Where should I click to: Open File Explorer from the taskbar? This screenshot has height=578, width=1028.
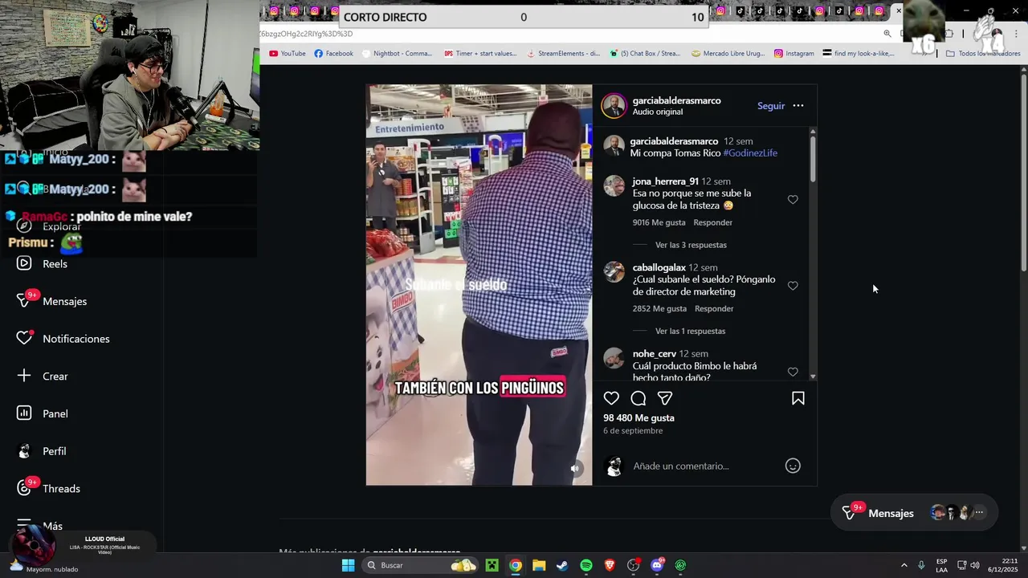tap(539, 565)
